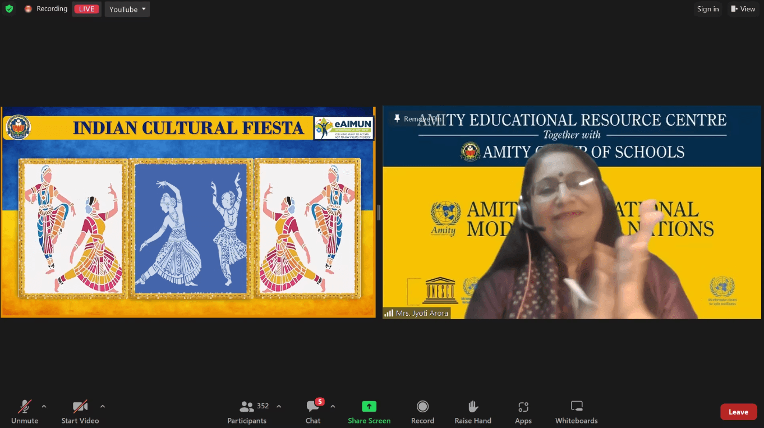Viewport: 764px width, 428px height.
Task: Expand audio options arrow beside Unmute
Action: 44,407
